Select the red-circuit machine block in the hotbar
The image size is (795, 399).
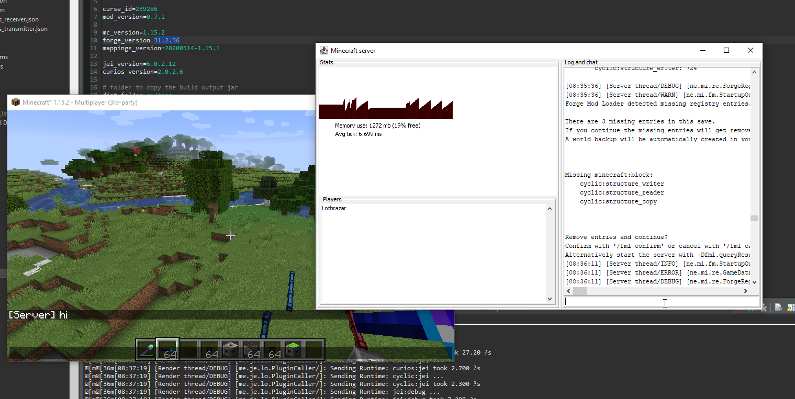230,349
